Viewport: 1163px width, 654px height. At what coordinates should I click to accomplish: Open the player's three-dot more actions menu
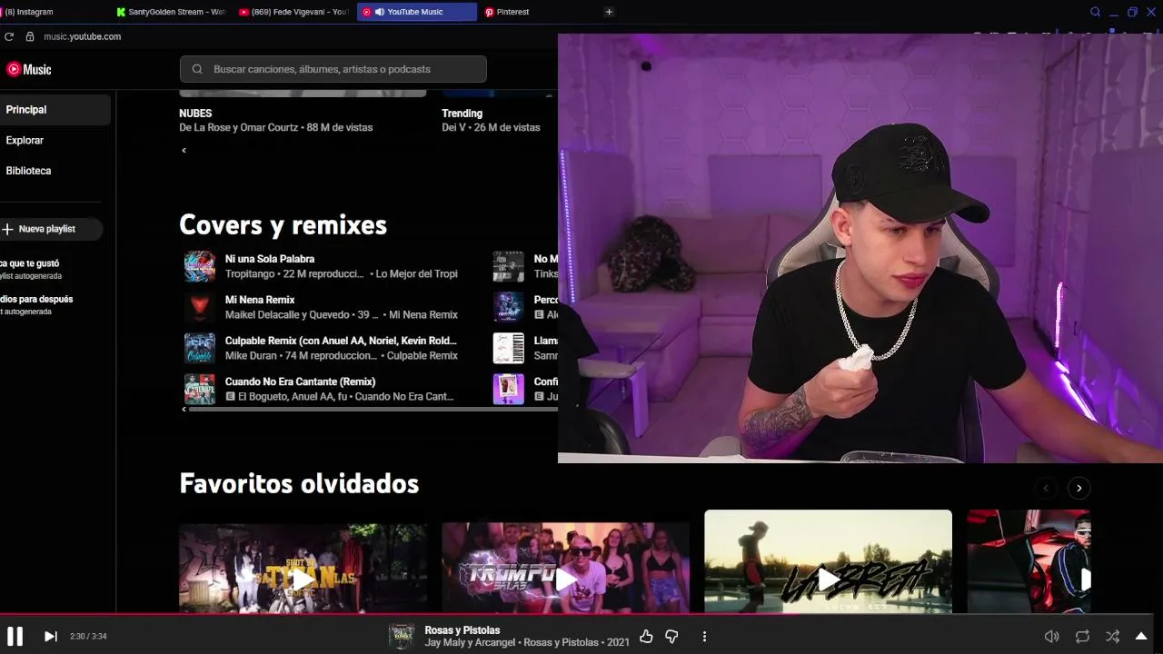pos(704,637)
